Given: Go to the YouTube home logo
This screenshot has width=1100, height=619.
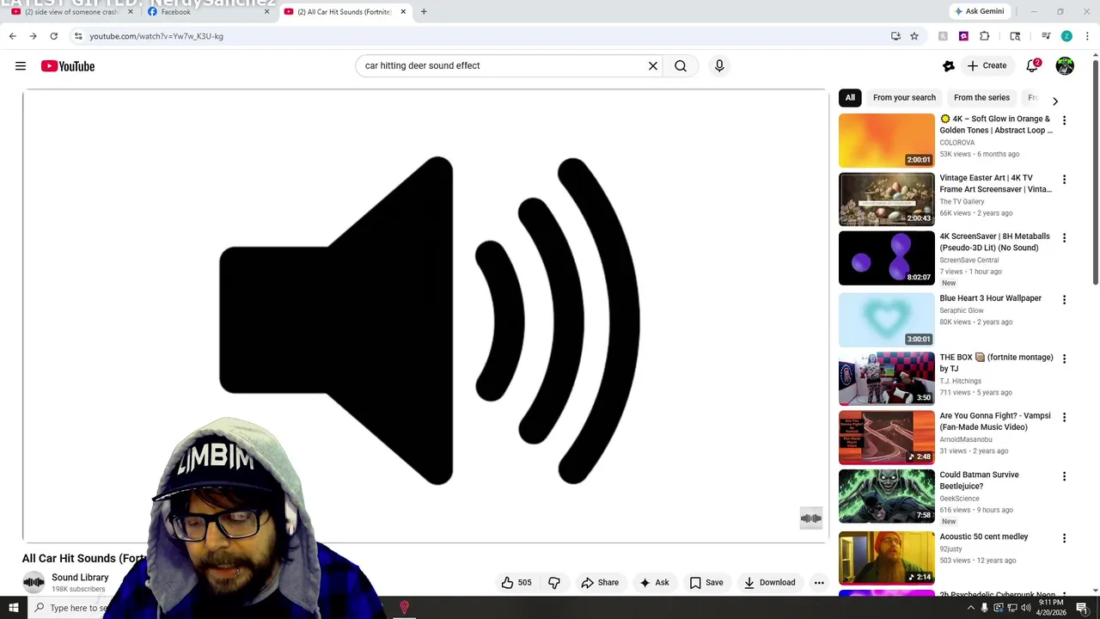Looking at the screenshot, I should point(68,66).
